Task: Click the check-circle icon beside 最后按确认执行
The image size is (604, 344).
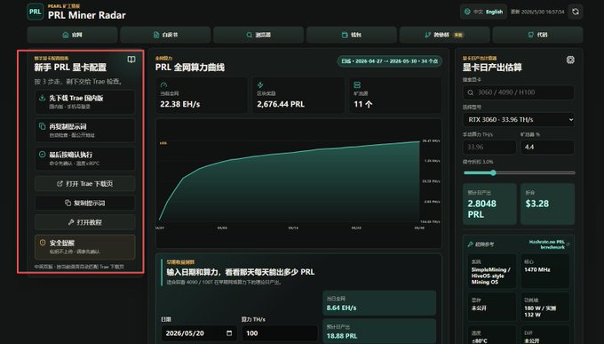Action: (x=43, y=155)
